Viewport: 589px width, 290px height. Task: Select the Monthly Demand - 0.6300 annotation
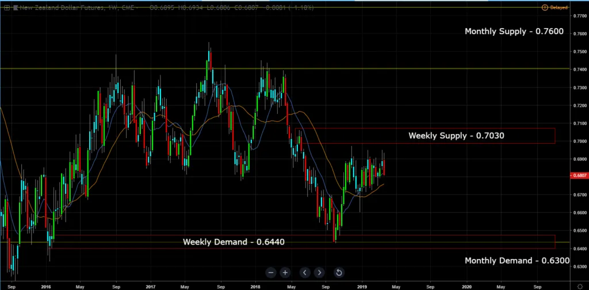(x=517, y=261)
